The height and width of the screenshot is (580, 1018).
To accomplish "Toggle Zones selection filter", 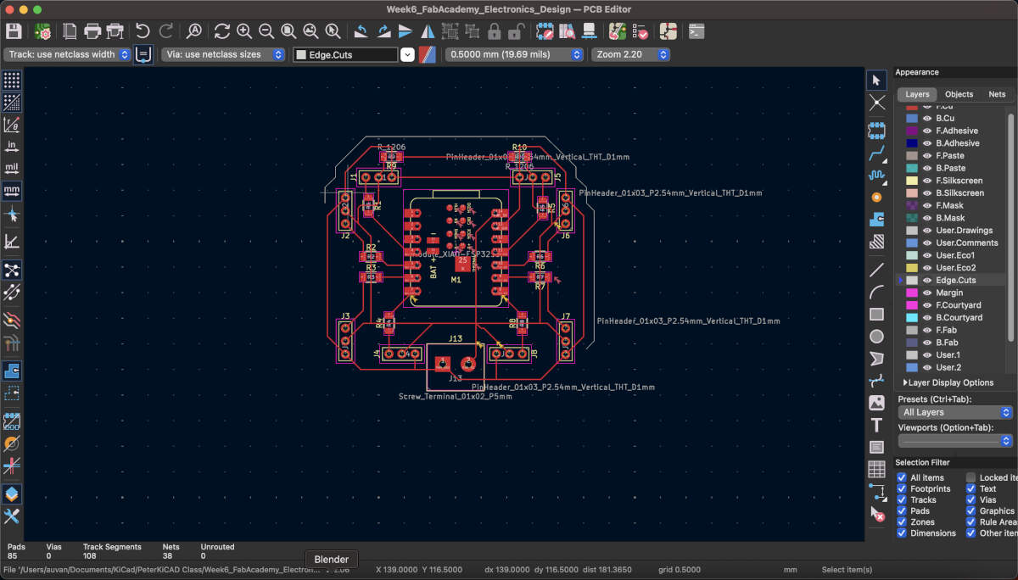I will pos(902,521).
